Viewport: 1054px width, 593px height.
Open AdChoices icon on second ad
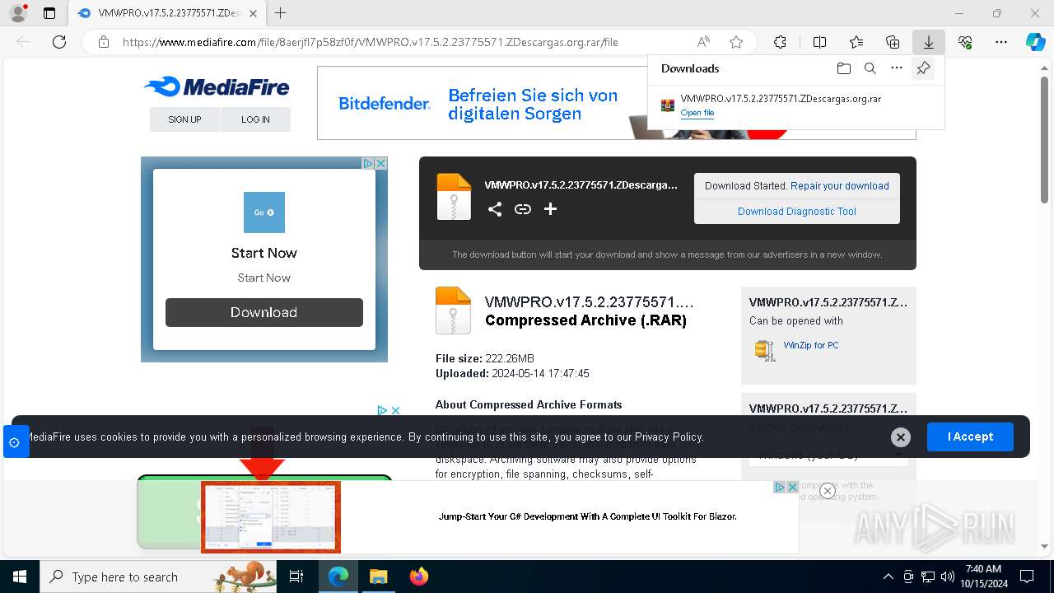[x=382, y=410]
